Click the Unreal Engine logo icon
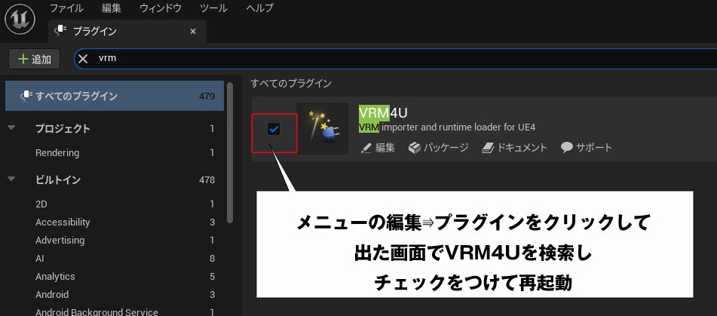 coord(20,18)
